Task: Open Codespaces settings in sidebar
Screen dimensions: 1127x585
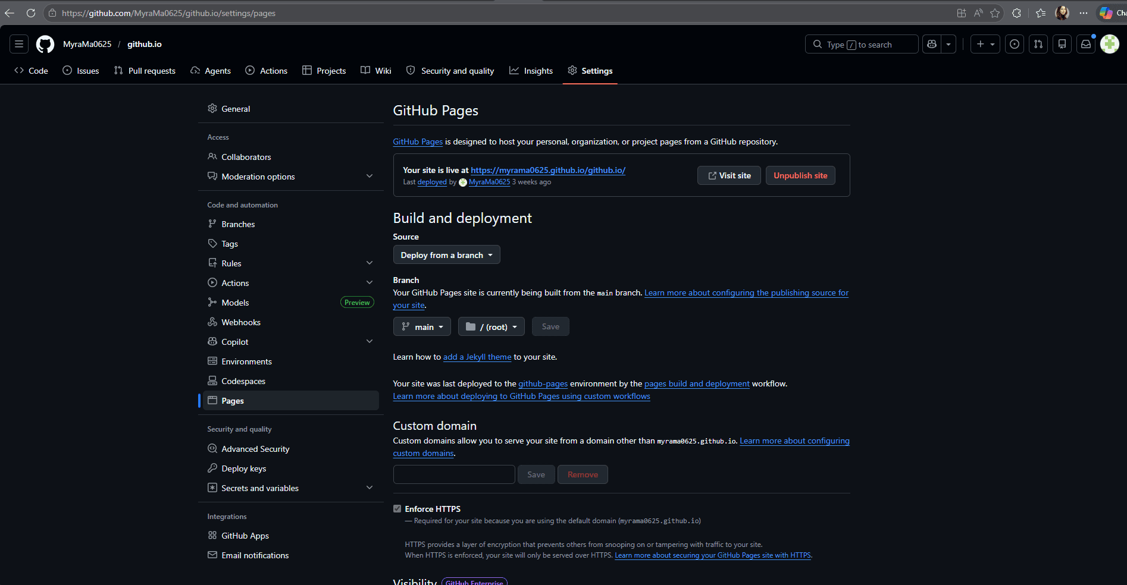Action: tap(290, 381)
